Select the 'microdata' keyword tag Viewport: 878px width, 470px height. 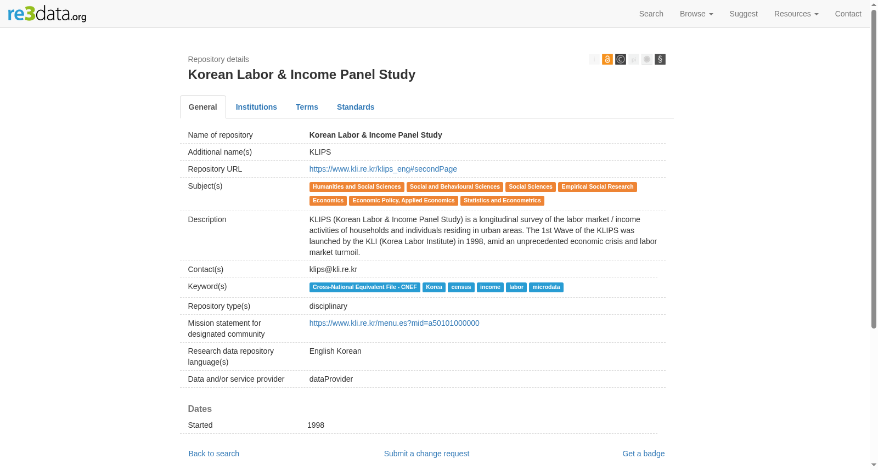(x=546, y=287)
